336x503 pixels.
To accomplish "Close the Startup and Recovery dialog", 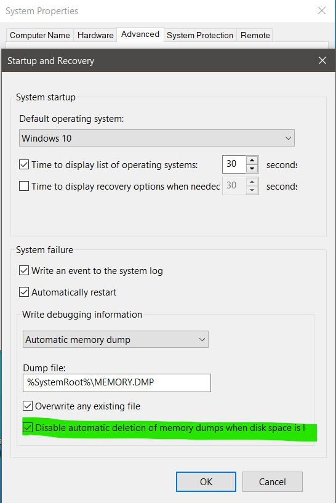I will point(322,60).
